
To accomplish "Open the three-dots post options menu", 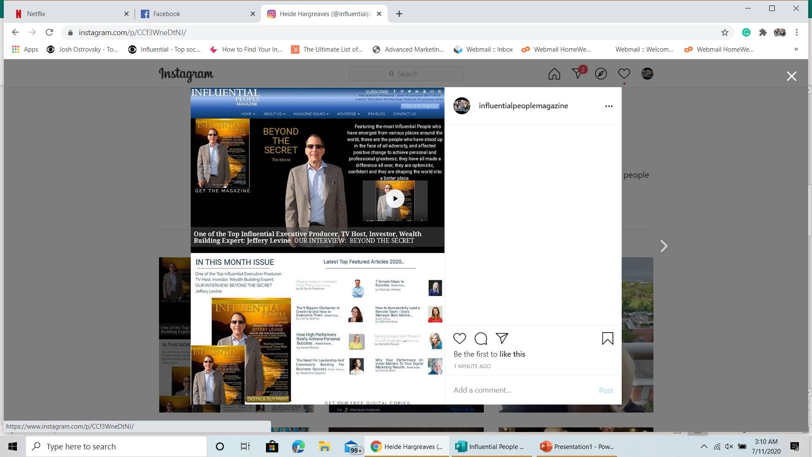I will click(609, 106).
